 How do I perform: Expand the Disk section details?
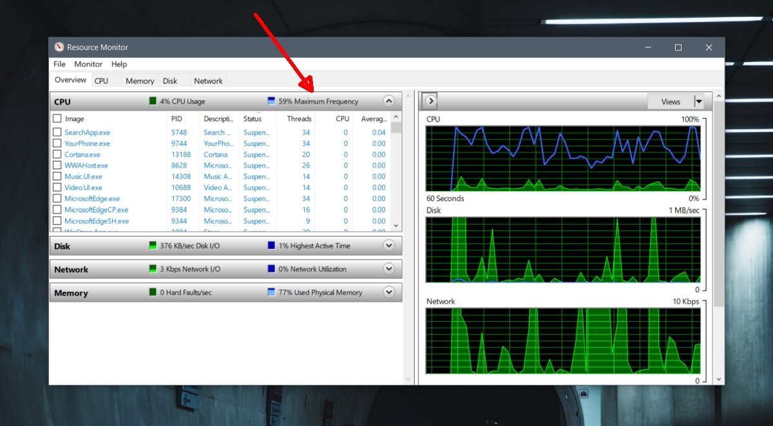pos(388,246)
